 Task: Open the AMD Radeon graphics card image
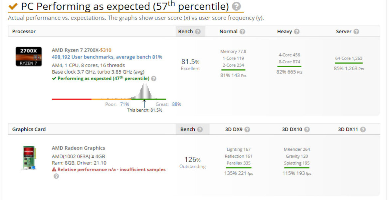coord(29,158)
